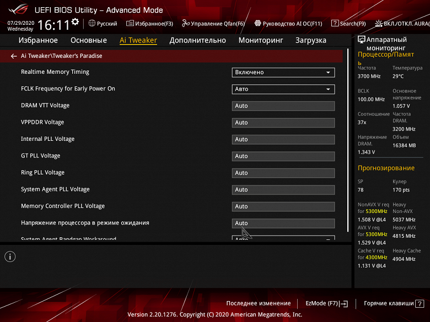Select the DRAM VTT Voltage label
This screenshot has width=430, height=322.
[x=45, y=106]
